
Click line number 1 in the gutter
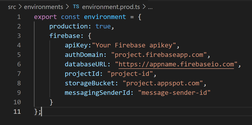click(19, 17)
